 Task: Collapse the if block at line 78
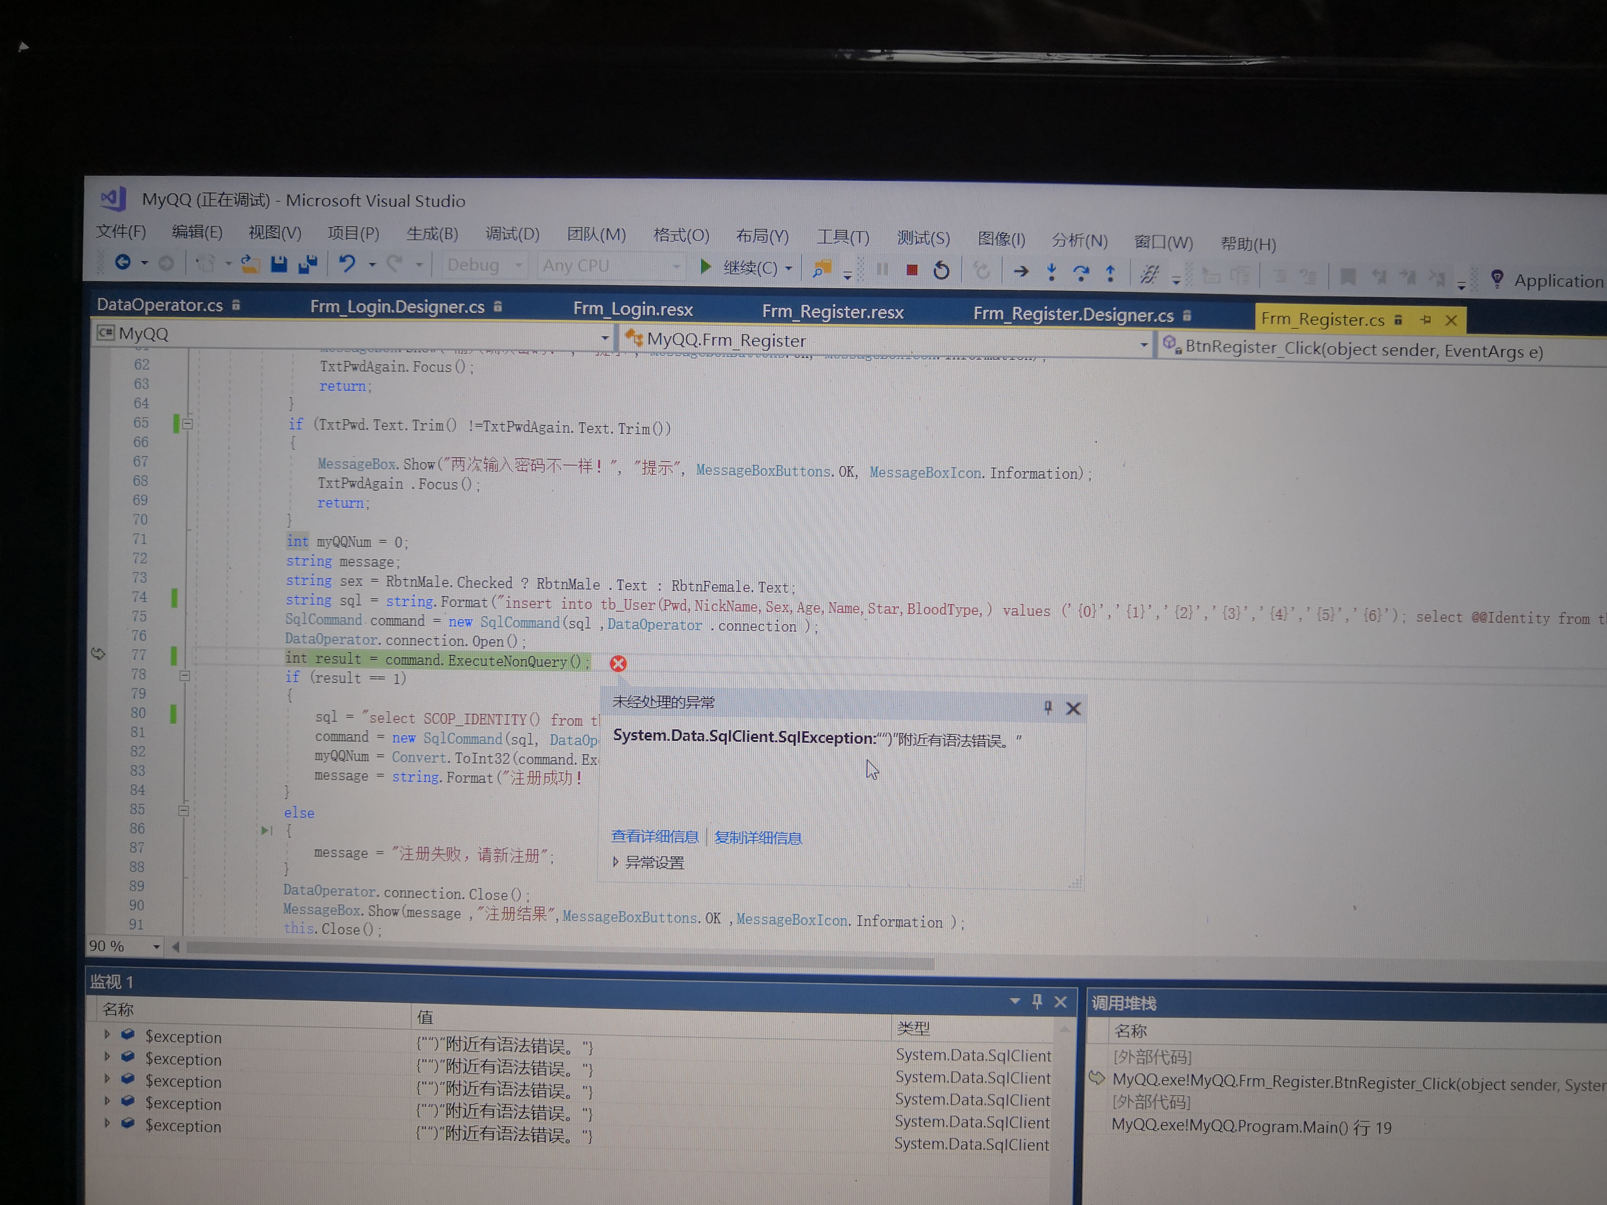click(x=184, y=675)
